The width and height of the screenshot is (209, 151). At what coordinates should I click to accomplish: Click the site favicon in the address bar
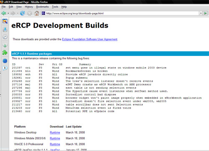[43, 13]
